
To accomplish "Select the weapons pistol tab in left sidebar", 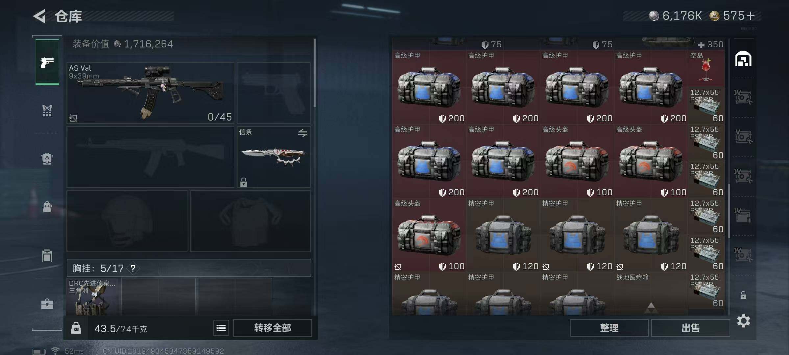I will (x=47, y=62).
